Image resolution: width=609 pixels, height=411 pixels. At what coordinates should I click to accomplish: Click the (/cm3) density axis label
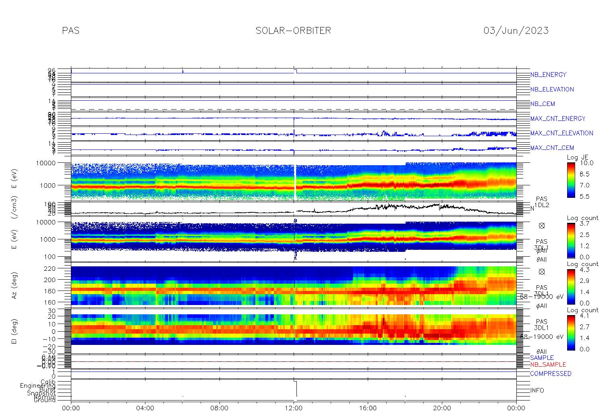coord(14,208)
